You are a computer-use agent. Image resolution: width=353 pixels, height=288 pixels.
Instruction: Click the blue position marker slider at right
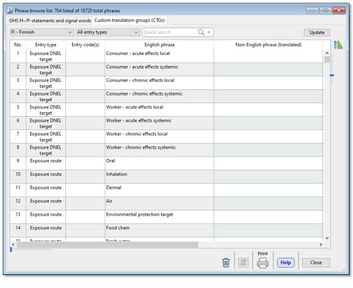332,75
